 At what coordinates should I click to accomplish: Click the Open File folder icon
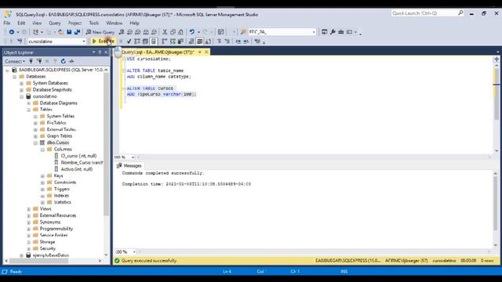tap(60, 32)
